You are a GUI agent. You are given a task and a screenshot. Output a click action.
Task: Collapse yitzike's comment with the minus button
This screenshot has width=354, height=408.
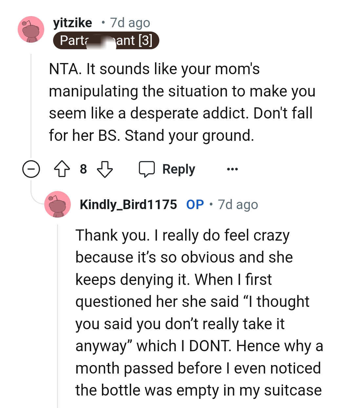point(30,169)
